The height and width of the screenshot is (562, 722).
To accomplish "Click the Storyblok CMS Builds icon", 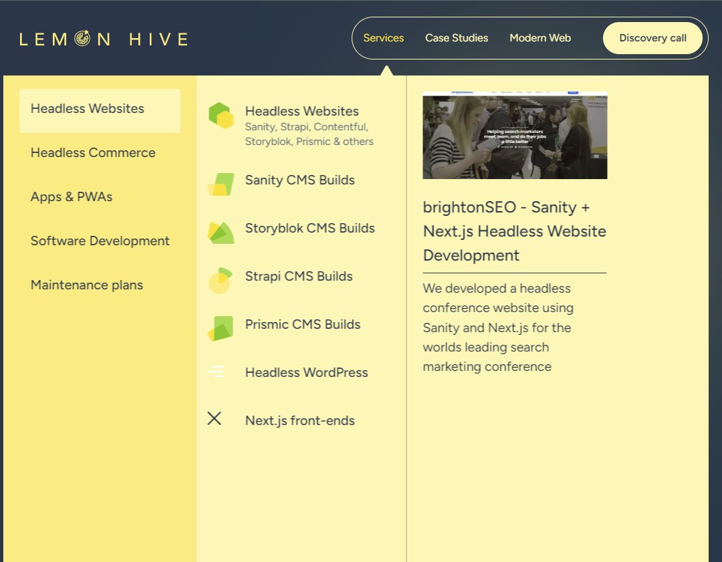I will tap(221, 233).
